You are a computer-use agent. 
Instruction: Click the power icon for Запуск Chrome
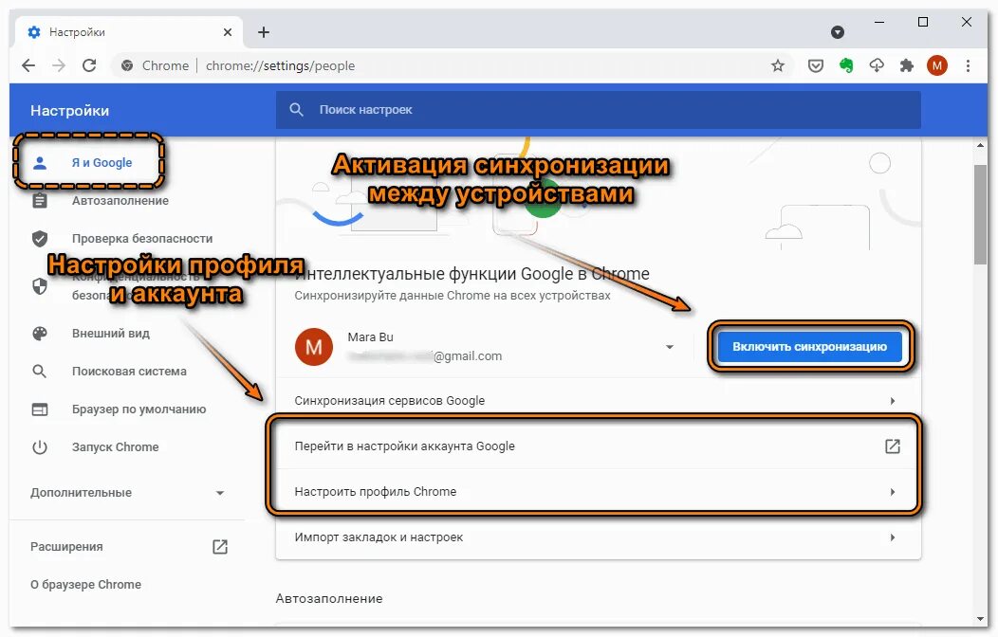40,446
